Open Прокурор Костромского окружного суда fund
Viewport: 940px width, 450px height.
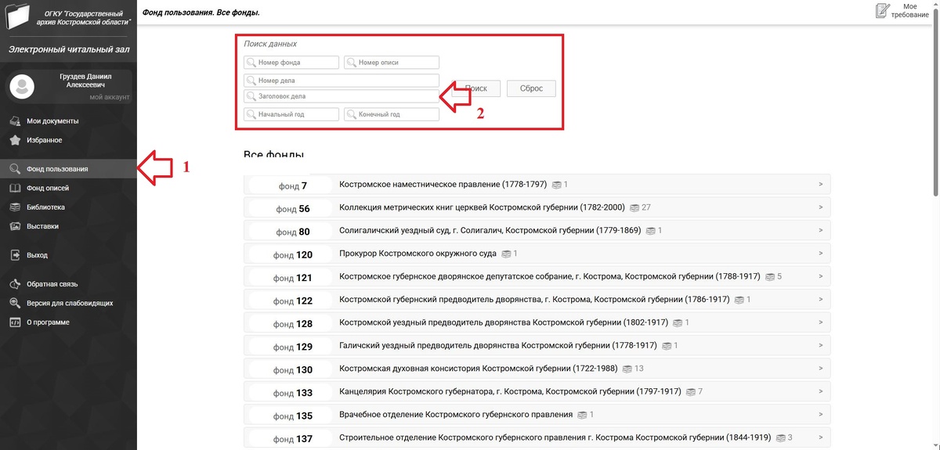click(418, 254)
